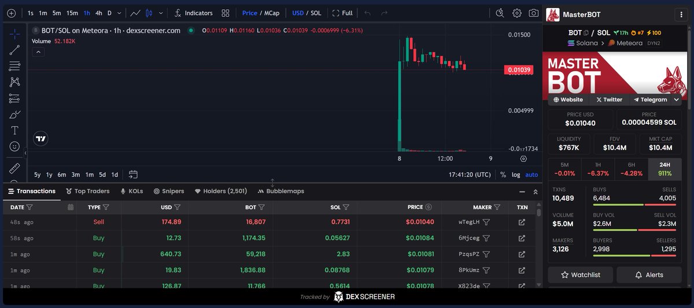Toggle the percent scale mode
694x308 pixels.
[x=503, y=174]
